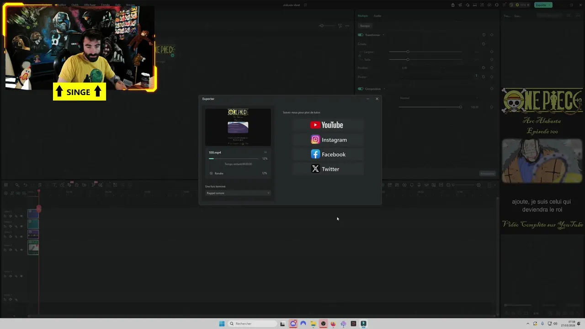Add keyframe for Composition

tap(492, 89)
